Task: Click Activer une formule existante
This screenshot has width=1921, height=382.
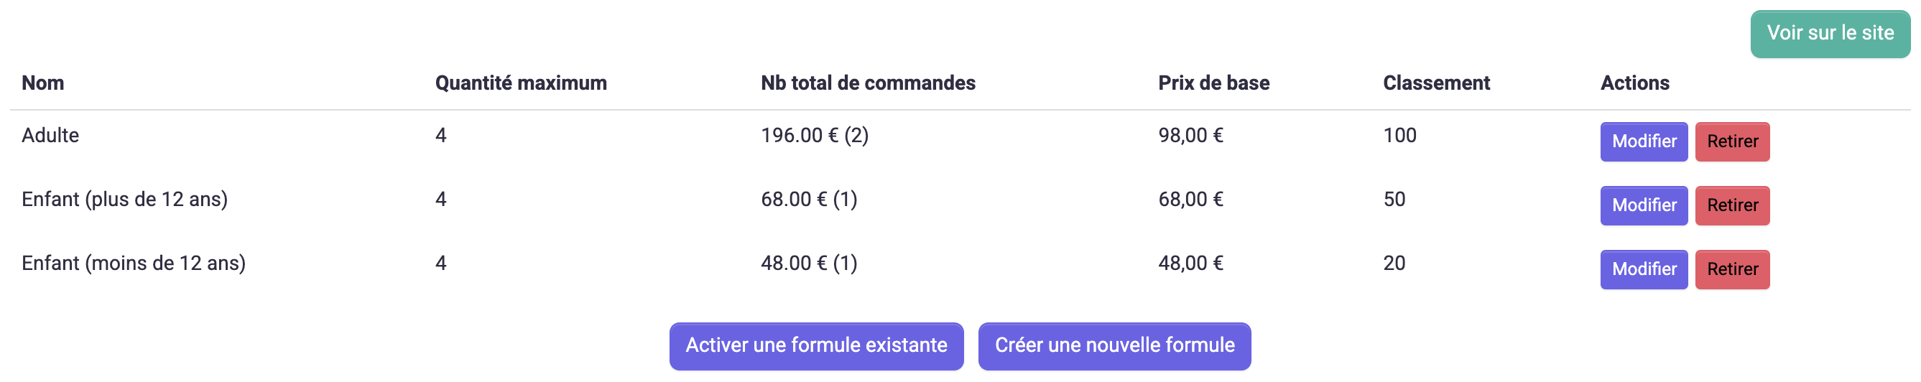Action: pos(816,345)
